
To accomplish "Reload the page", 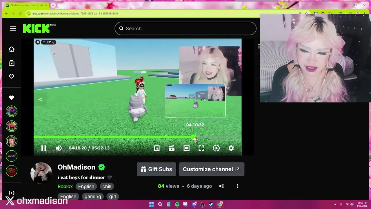I will coord(20,13).
